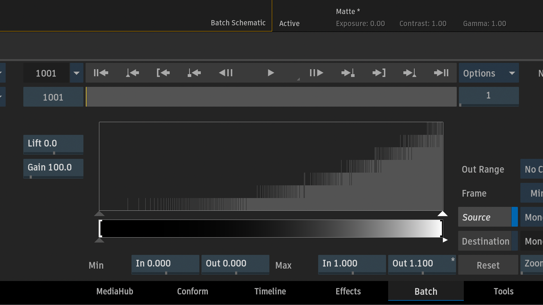Open the dropdown arrow beside frame 1001

pos(76,73)
